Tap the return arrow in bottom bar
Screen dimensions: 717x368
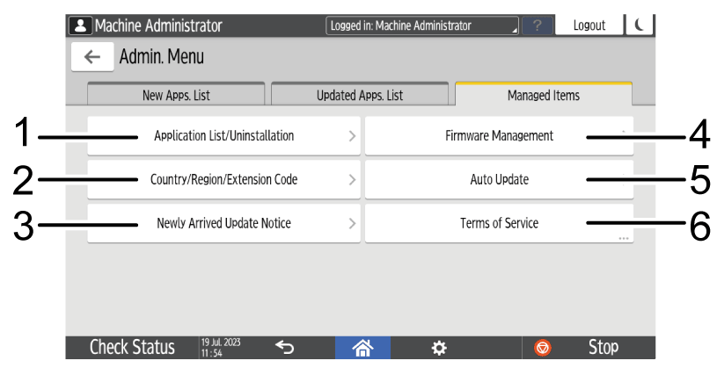click(x=284, y=348)
